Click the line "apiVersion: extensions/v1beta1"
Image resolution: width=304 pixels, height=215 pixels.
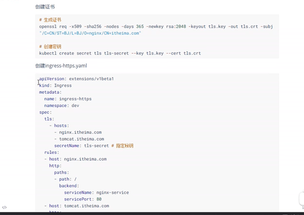tap(77, 79)
